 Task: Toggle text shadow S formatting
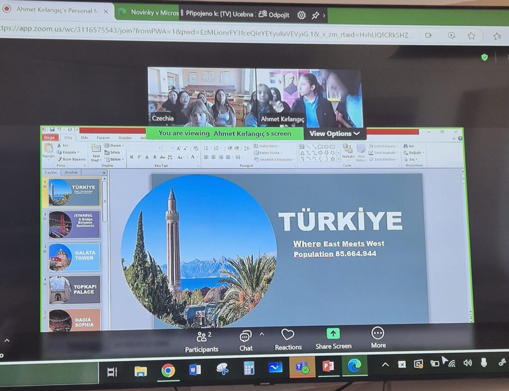click(x=155, y=157)
